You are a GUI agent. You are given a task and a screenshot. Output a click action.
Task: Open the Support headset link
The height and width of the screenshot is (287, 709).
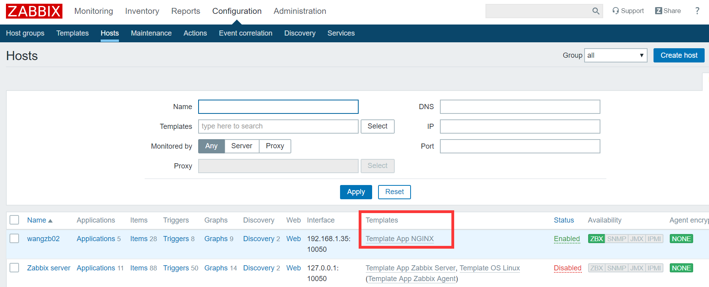pos(628,11)
